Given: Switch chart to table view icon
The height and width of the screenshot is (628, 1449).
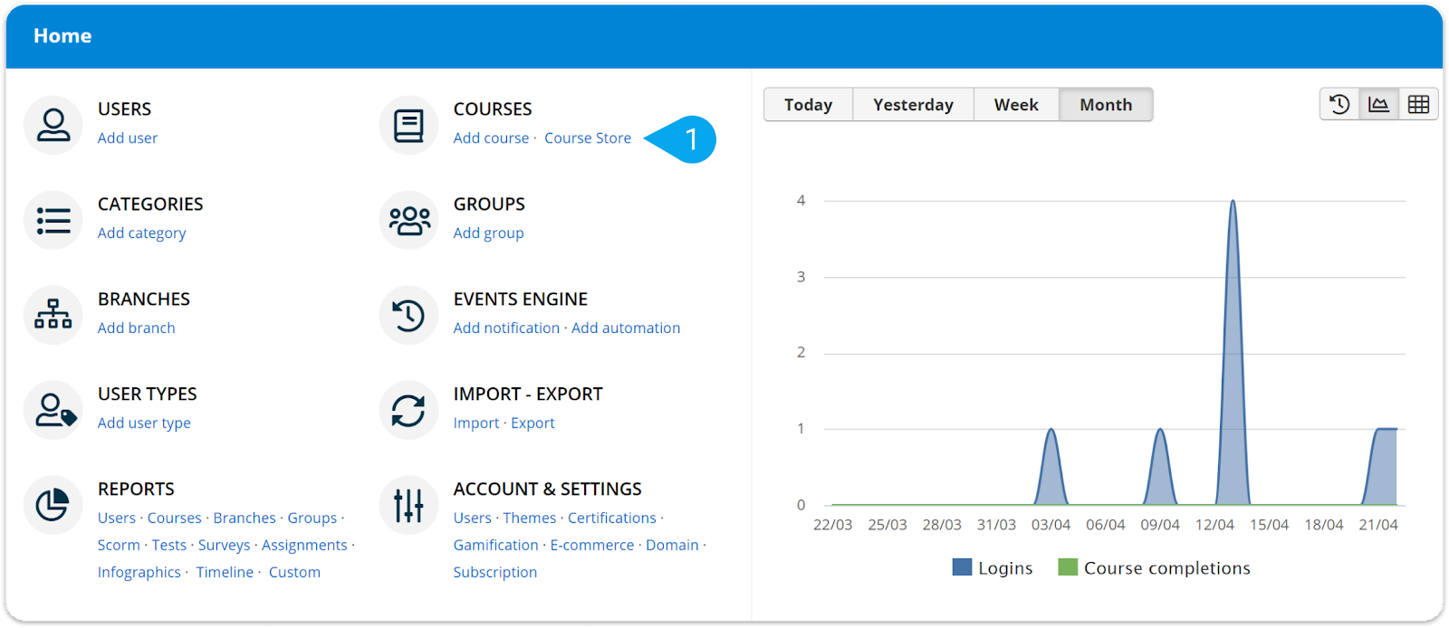Looking at the screenshot, I should pyautogui.click(x=1418, y=105).
